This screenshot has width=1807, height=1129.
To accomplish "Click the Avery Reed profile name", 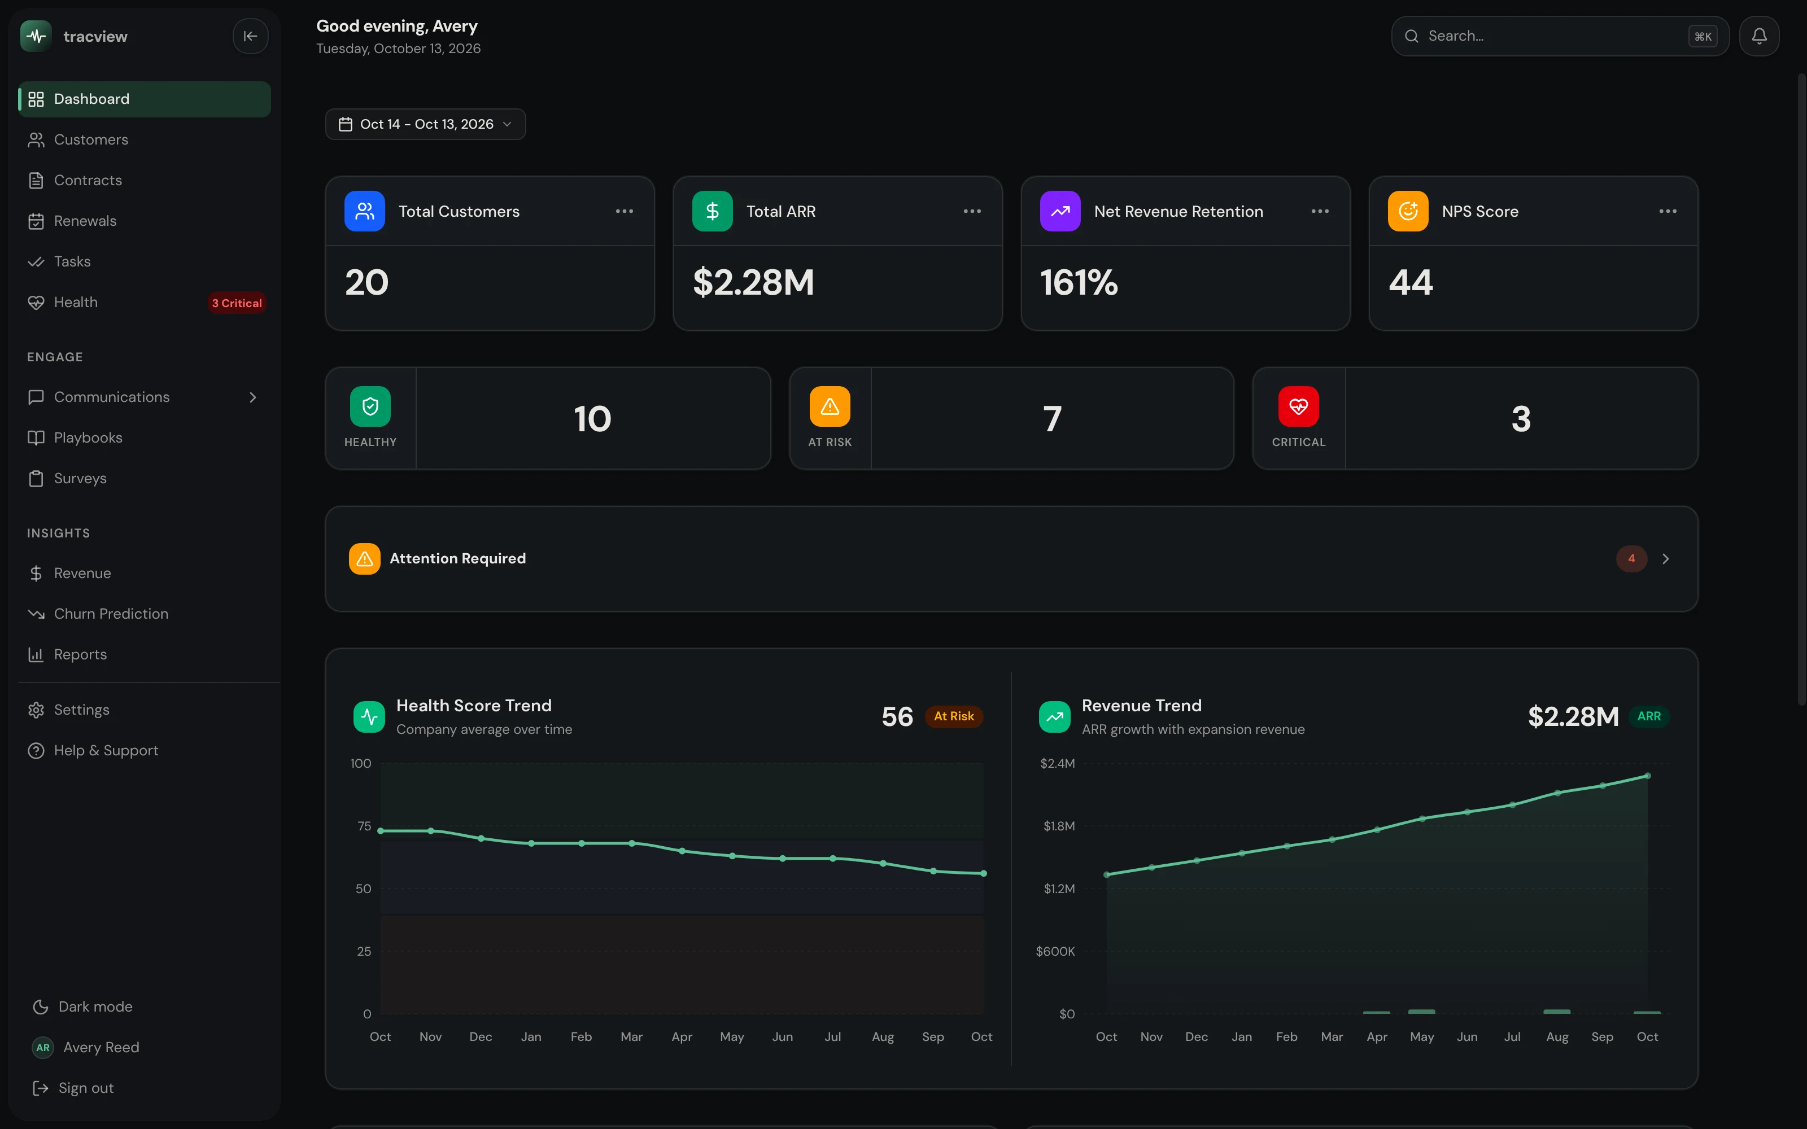I will [x=102, y=1048].
